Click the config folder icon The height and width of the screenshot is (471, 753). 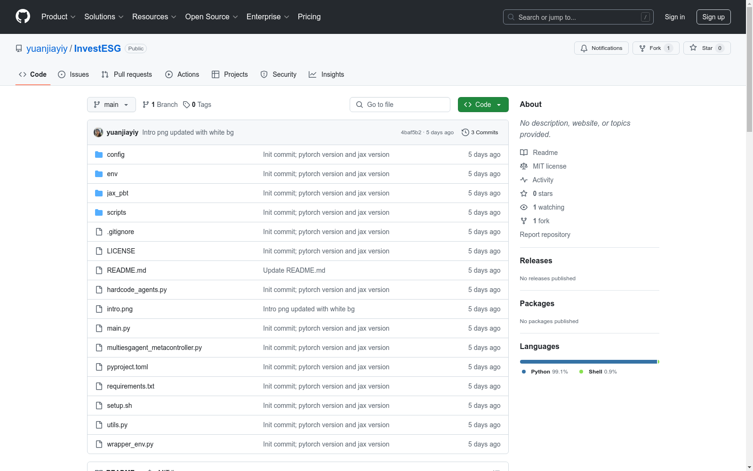coord(99,154)
